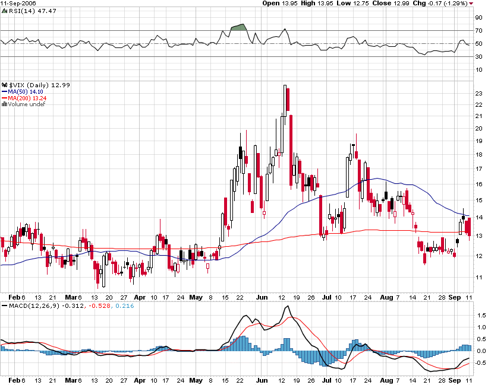Select the Jun marker on the main chart's date axis
The height and width of the screenshot is (385, 488).
click(x=260, y=297)
